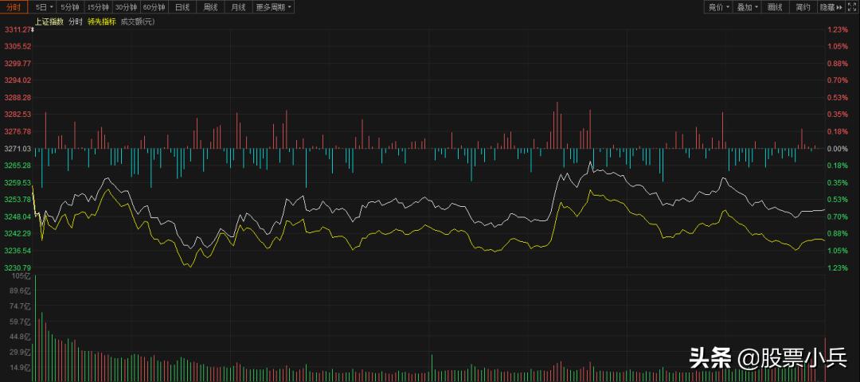Click the 14.9亿 volume axis label
860x382 pixels.
coord(21,368)
